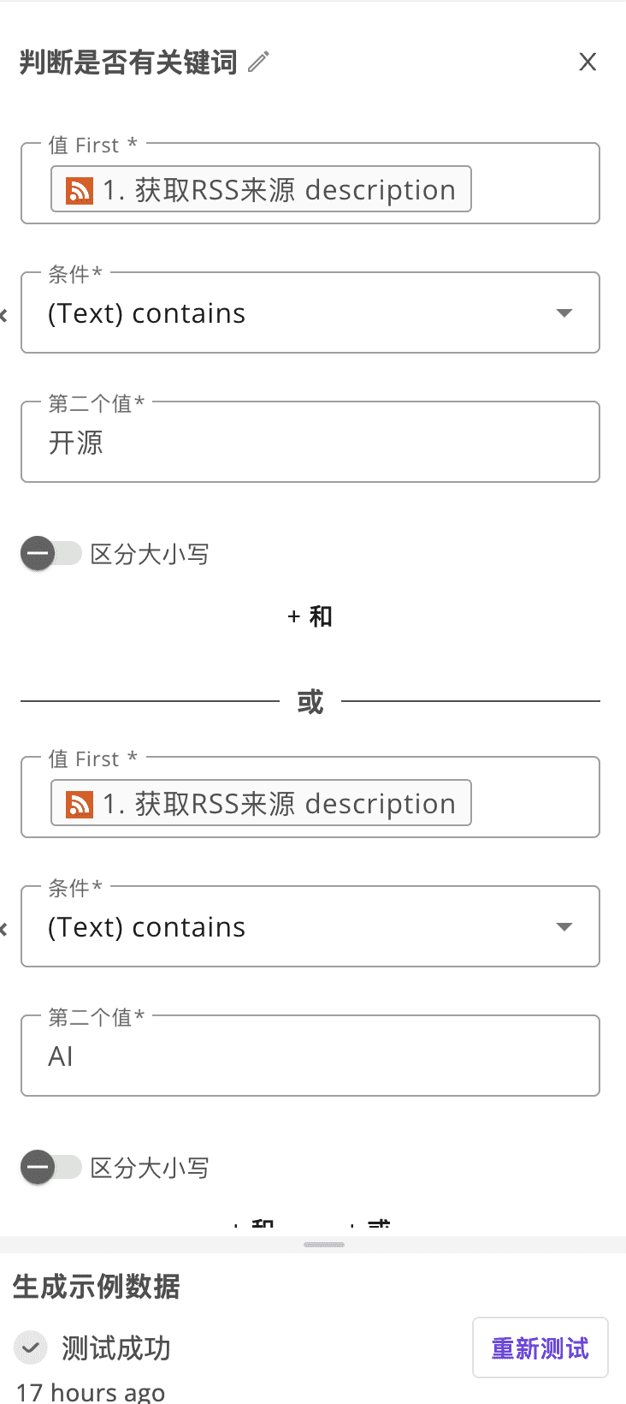The image size is (626, 1404).
Task: Click the RSS icon in the top 值 First chip
Action: 80,190
